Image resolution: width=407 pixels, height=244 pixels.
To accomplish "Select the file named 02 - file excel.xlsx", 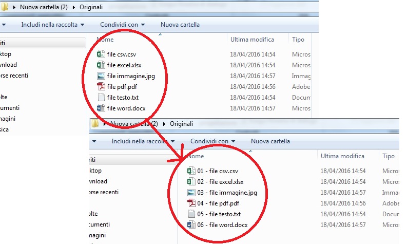I will 220,182.
